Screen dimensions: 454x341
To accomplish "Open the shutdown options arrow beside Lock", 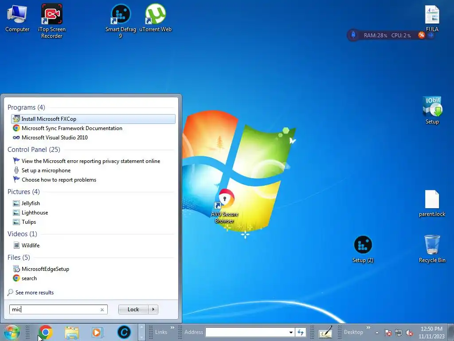I will [x=153, y=309].
